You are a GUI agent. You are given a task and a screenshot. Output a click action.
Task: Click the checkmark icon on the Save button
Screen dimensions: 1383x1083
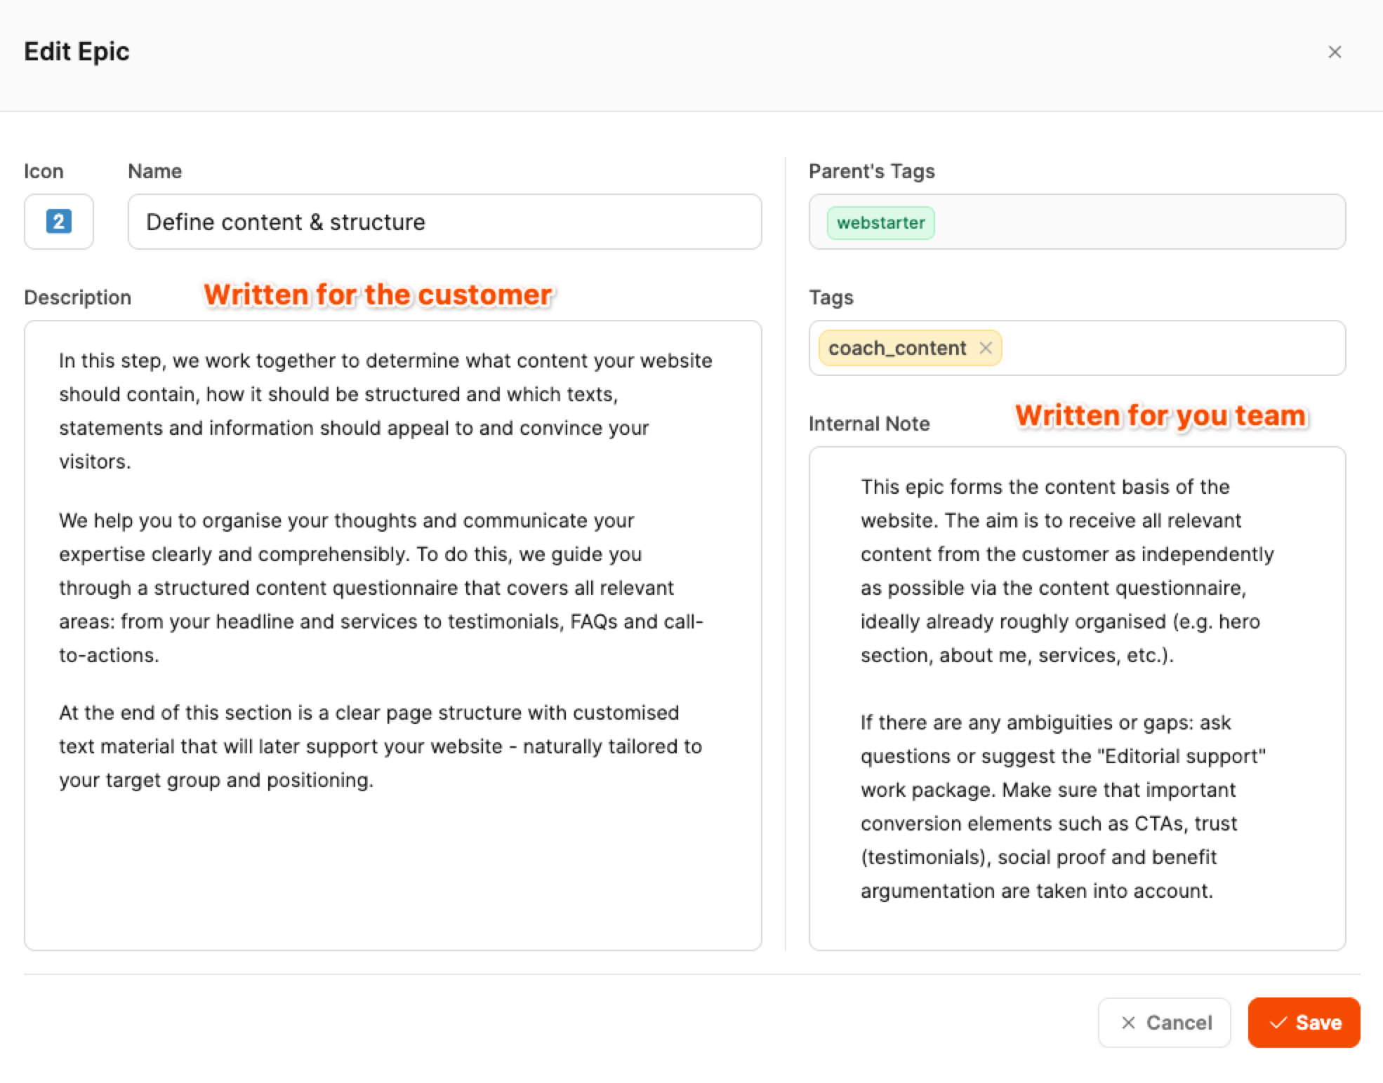(x=1278, y=1023)
